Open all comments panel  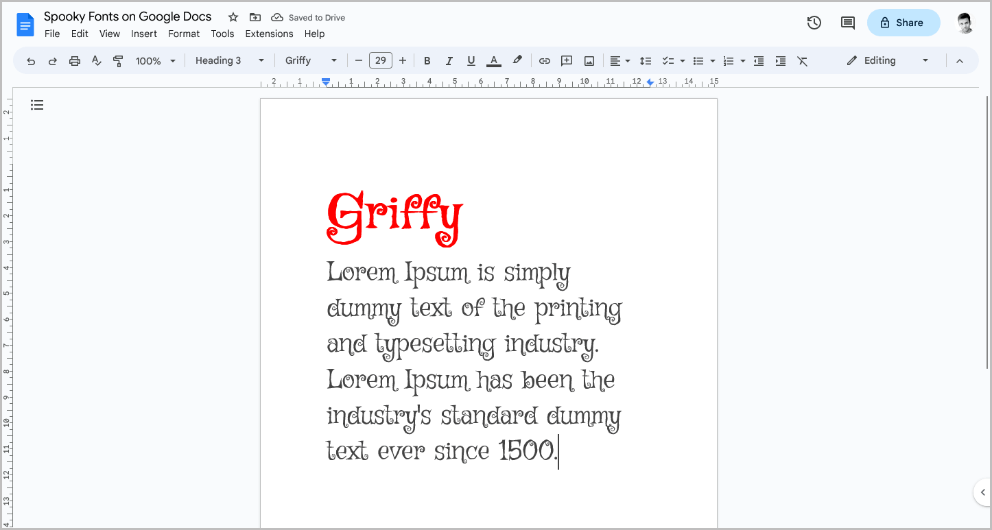pyautogui.click(x=847, y=23)
